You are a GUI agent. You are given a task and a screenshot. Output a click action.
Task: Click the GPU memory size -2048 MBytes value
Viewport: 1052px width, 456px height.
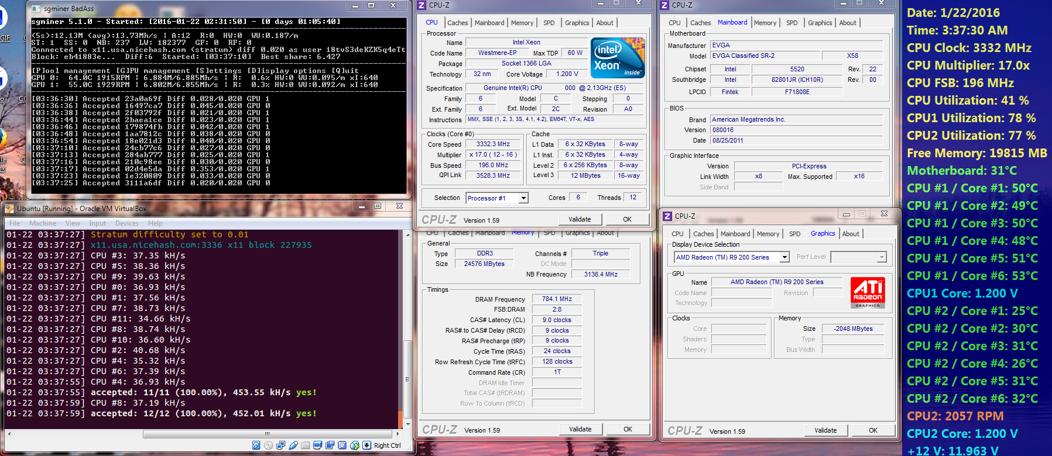click(854, 329)
